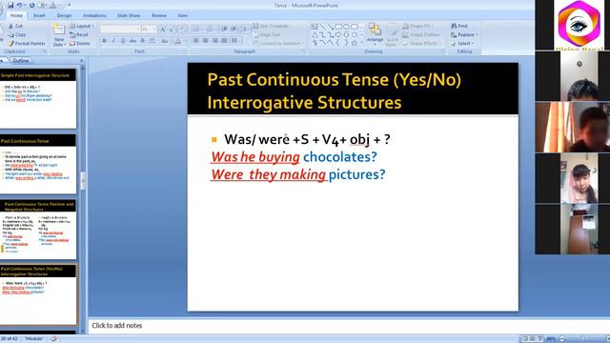Toggle Strikethrough formatting

click(x=132, y=40)
